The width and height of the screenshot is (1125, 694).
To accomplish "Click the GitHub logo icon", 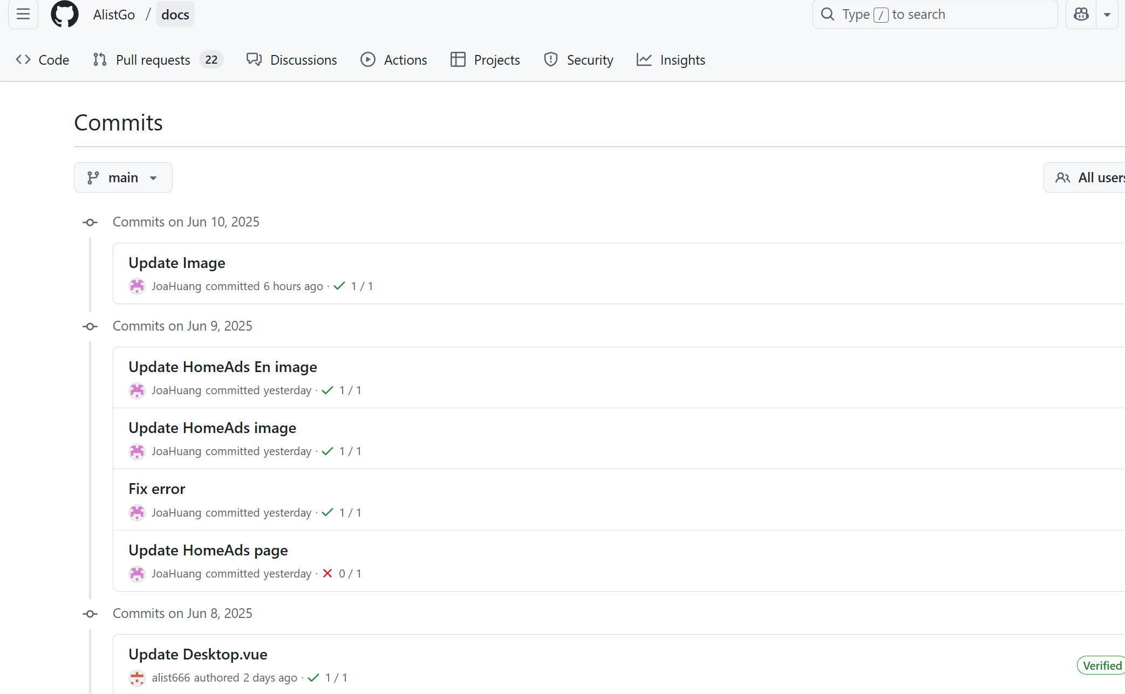I will coord(65,15).
